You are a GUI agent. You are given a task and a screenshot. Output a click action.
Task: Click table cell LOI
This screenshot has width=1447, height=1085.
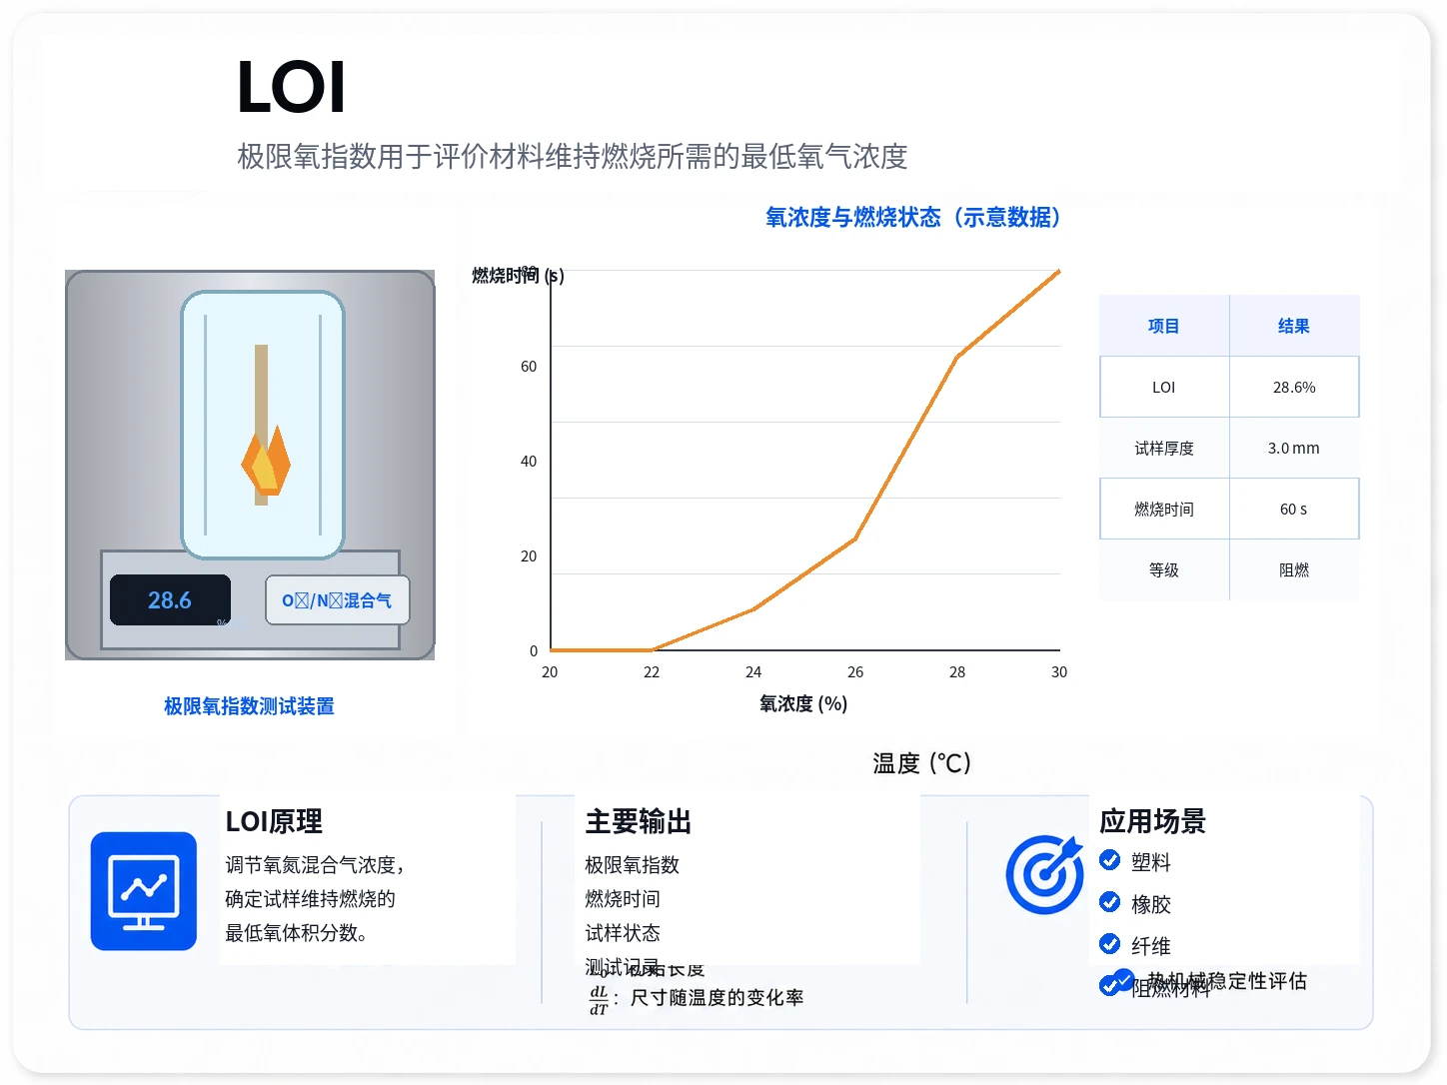pyautogui.click(x=1164, y=388)
